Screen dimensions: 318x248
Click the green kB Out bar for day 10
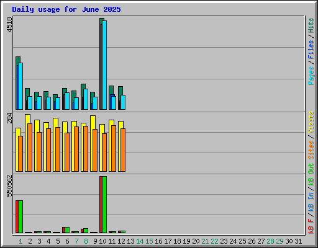pos(104,205)
